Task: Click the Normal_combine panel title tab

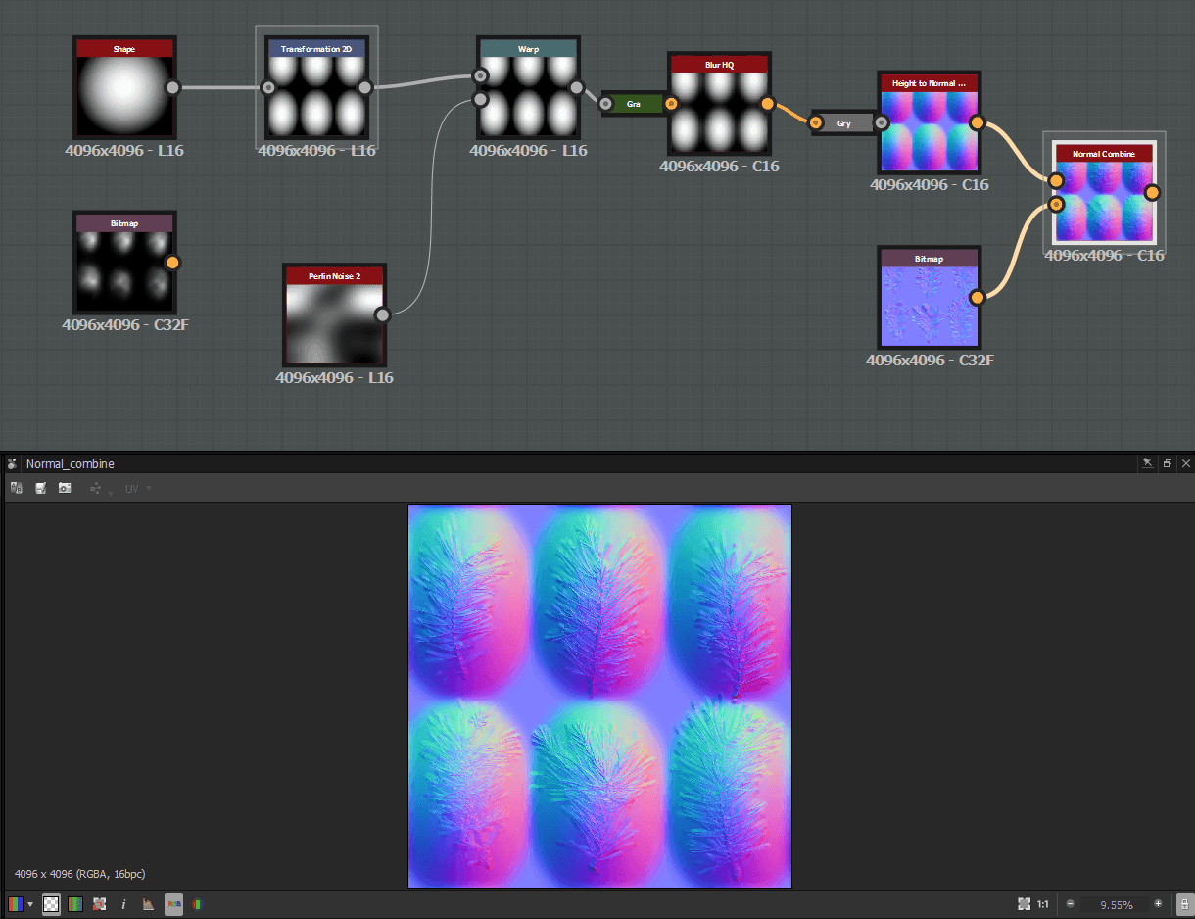Action: pos(70,463)
